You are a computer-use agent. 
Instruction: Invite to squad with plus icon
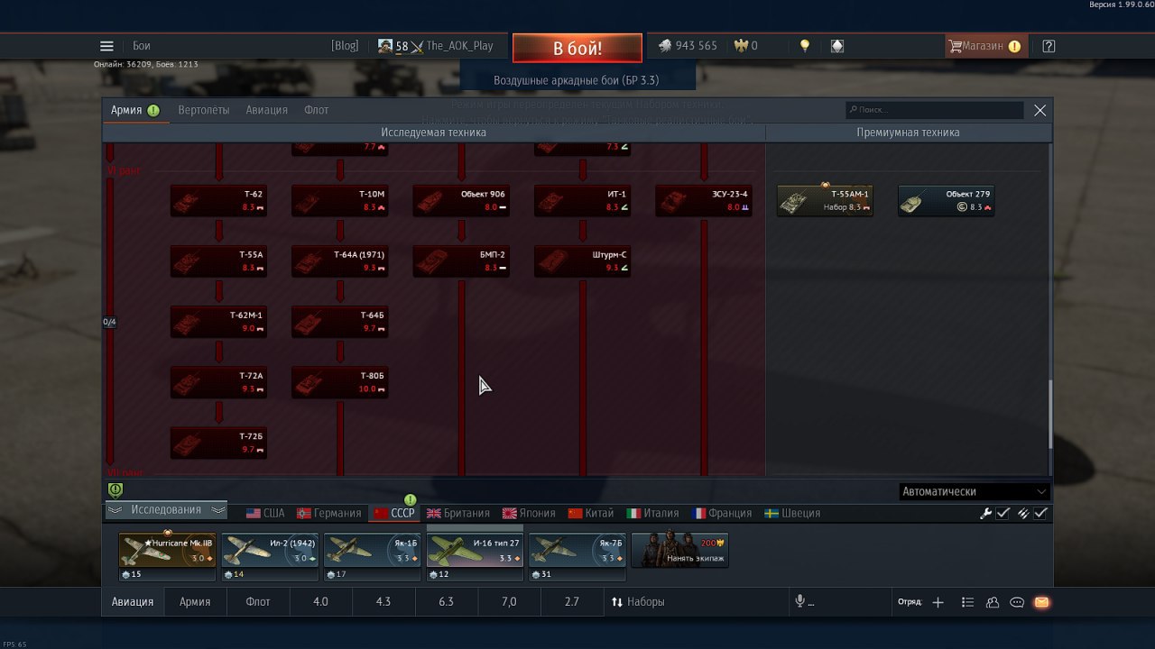point(938,602)
